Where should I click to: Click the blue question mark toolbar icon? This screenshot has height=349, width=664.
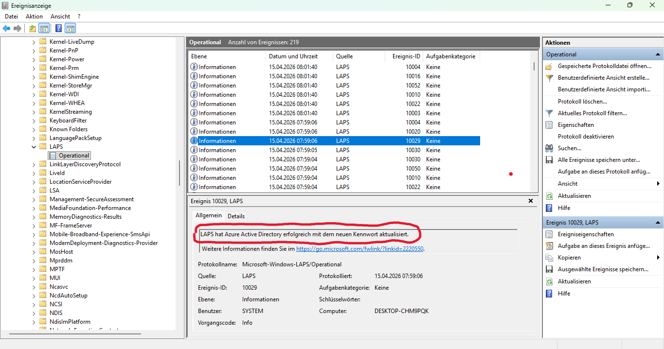pos(58,28)
